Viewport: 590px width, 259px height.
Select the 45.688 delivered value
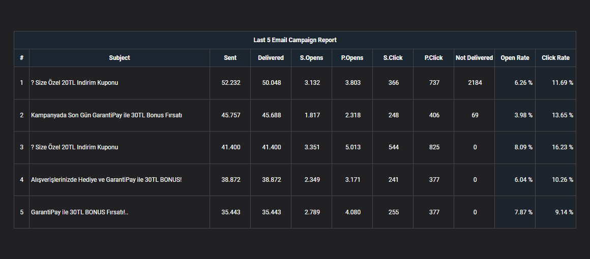[x=271, y=115]
